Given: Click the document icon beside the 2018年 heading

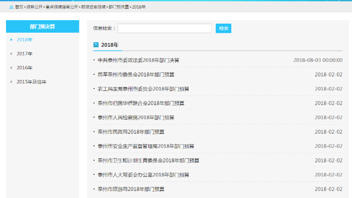Looking at the screenshot, I should tap(96, 45).
